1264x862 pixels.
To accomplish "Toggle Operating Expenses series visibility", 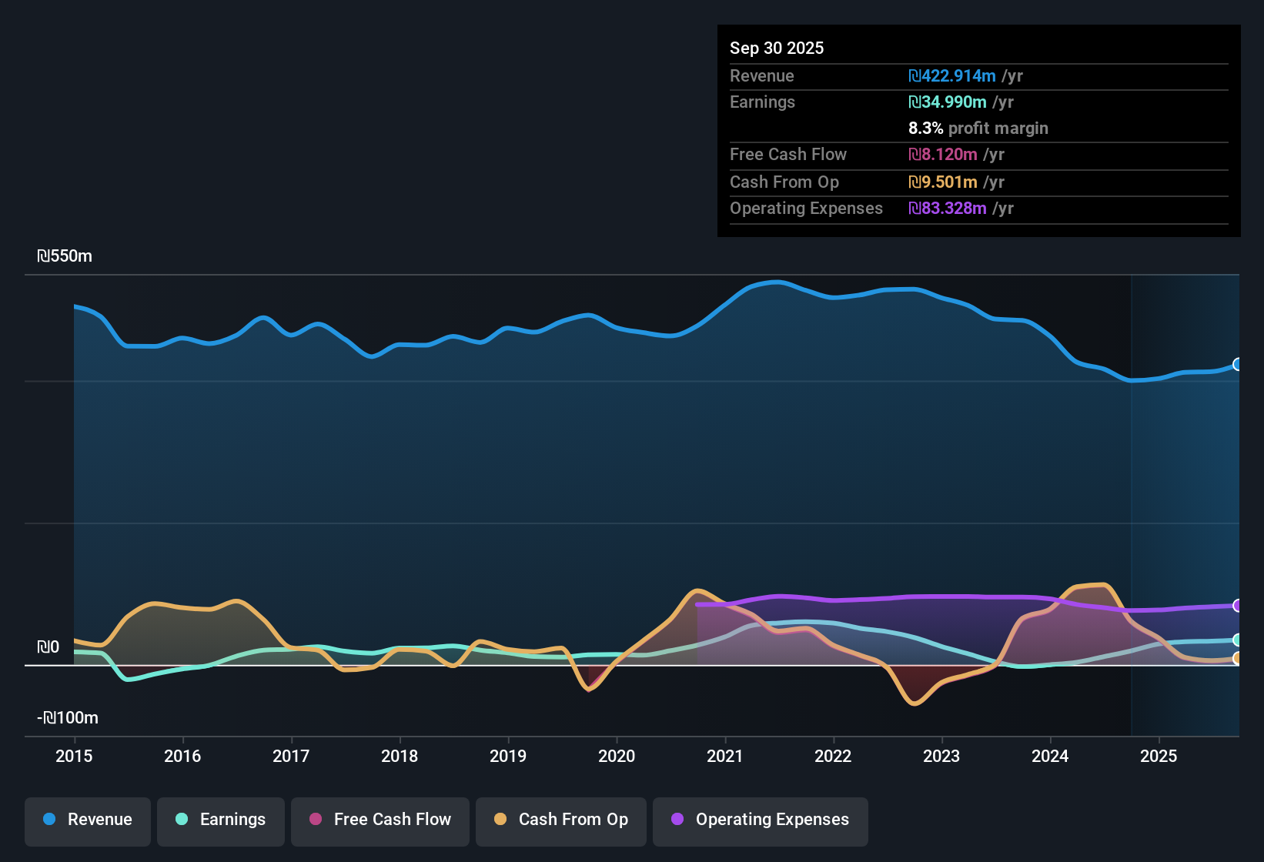I will 760,820.
